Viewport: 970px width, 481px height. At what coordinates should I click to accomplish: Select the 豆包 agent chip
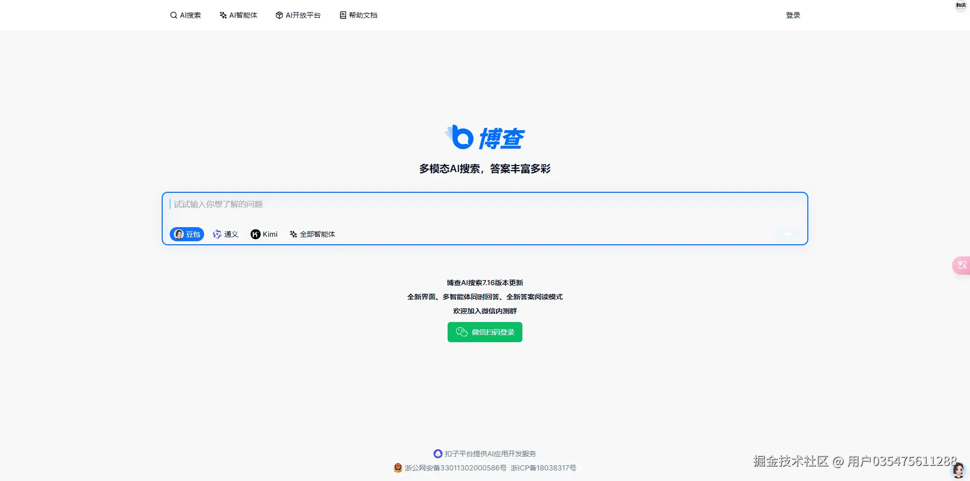(187, 234)
